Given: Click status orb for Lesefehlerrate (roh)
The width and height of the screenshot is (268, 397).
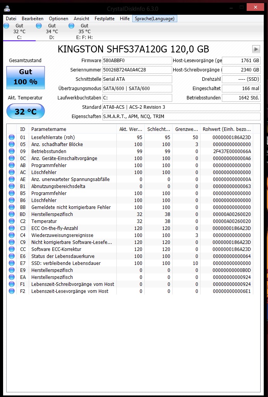Looking at the screenshot, I should 12,137.
